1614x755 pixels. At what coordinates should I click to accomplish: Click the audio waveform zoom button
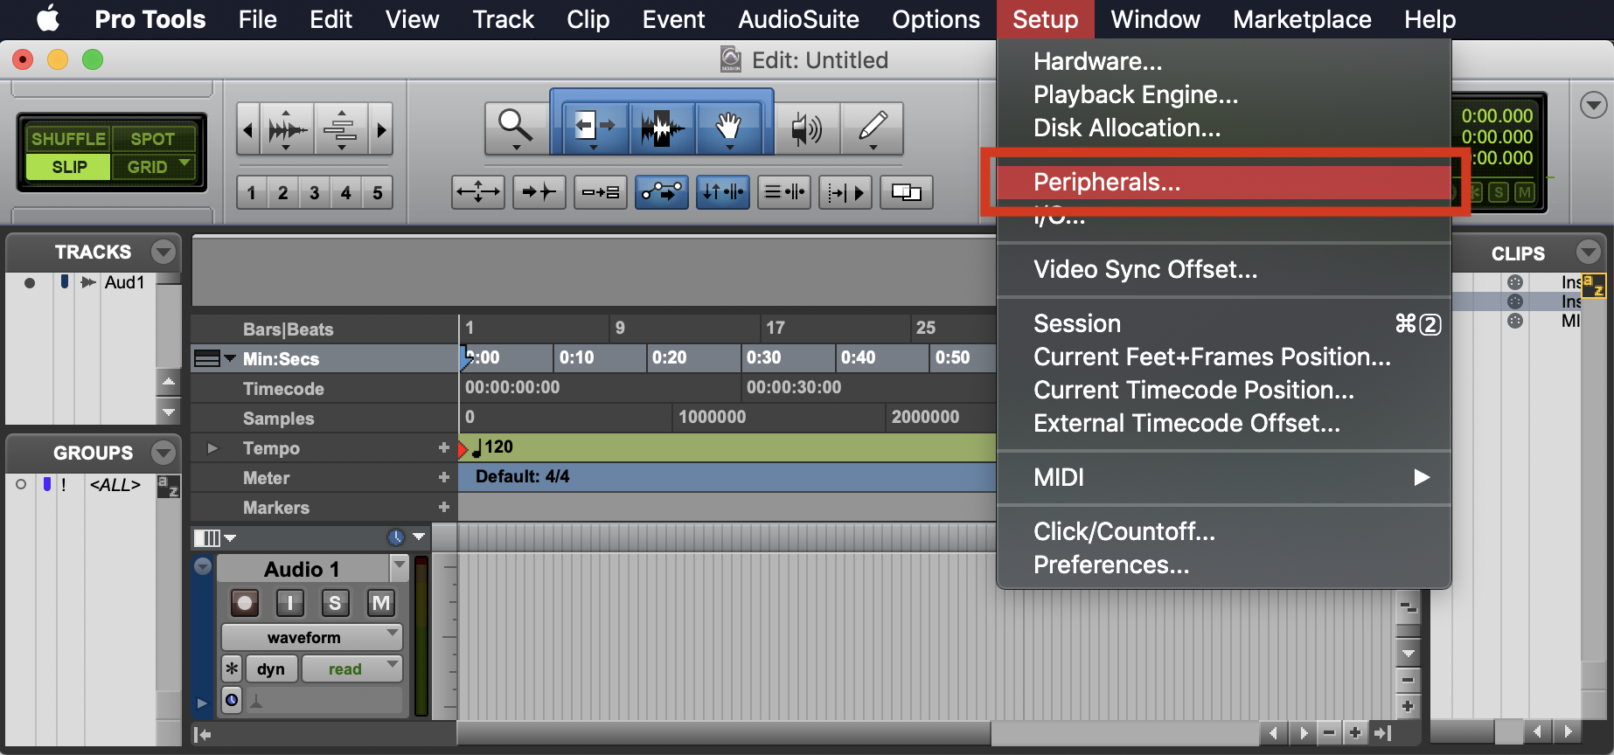286,129
